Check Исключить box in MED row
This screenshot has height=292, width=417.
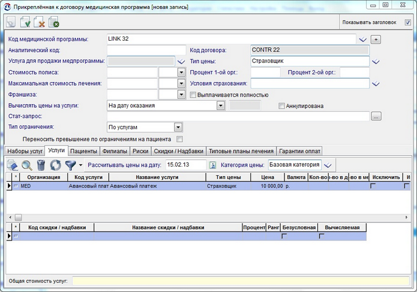click(373, 186)
